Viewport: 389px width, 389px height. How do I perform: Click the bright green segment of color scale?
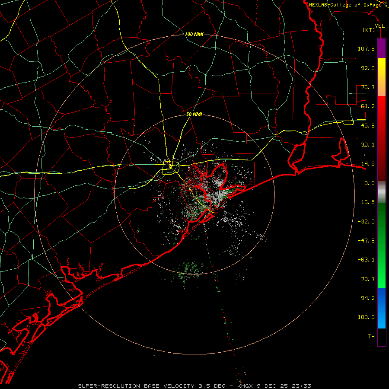click(x=382, y=246)
